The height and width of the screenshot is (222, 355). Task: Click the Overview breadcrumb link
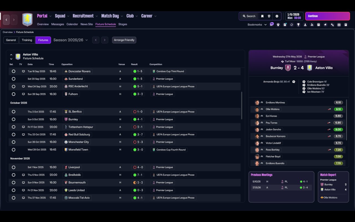7,32
